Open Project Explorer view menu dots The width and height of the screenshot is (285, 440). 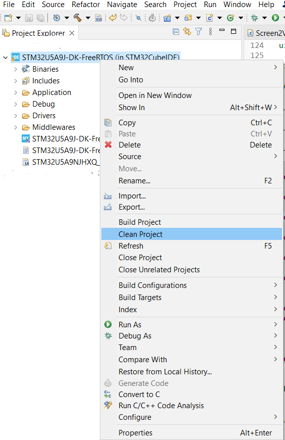tap(210, 31)
